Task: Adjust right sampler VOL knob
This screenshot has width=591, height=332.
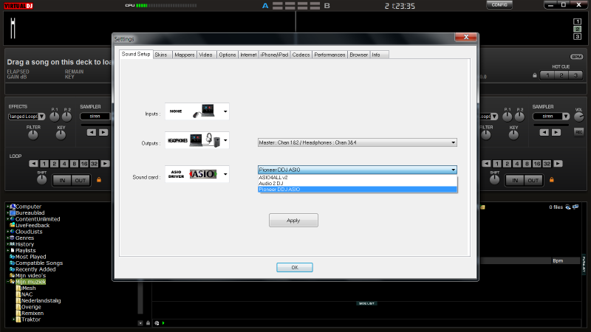Action: click(578, 117)
